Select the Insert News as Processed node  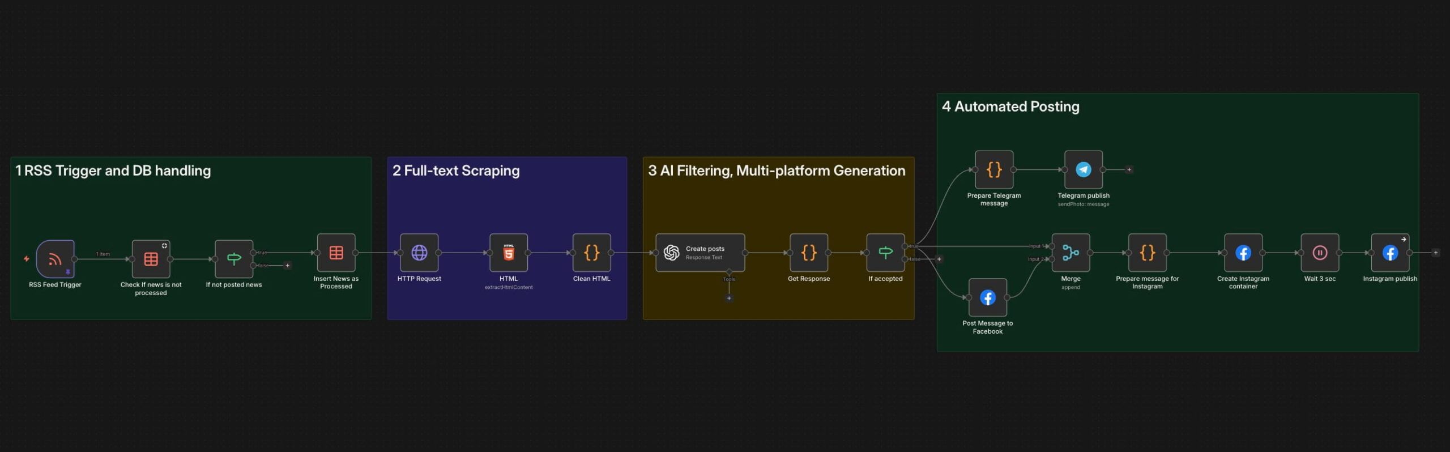336,253
